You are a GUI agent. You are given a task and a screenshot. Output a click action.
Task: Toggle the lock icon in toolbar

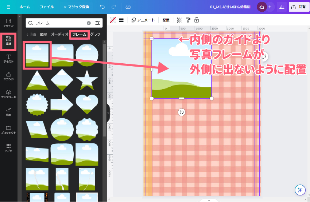[x=197, y=20]
